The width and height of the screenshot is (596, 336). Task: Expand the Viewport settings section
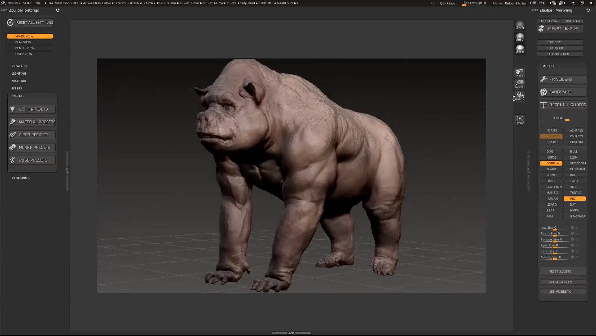[19, 66]
